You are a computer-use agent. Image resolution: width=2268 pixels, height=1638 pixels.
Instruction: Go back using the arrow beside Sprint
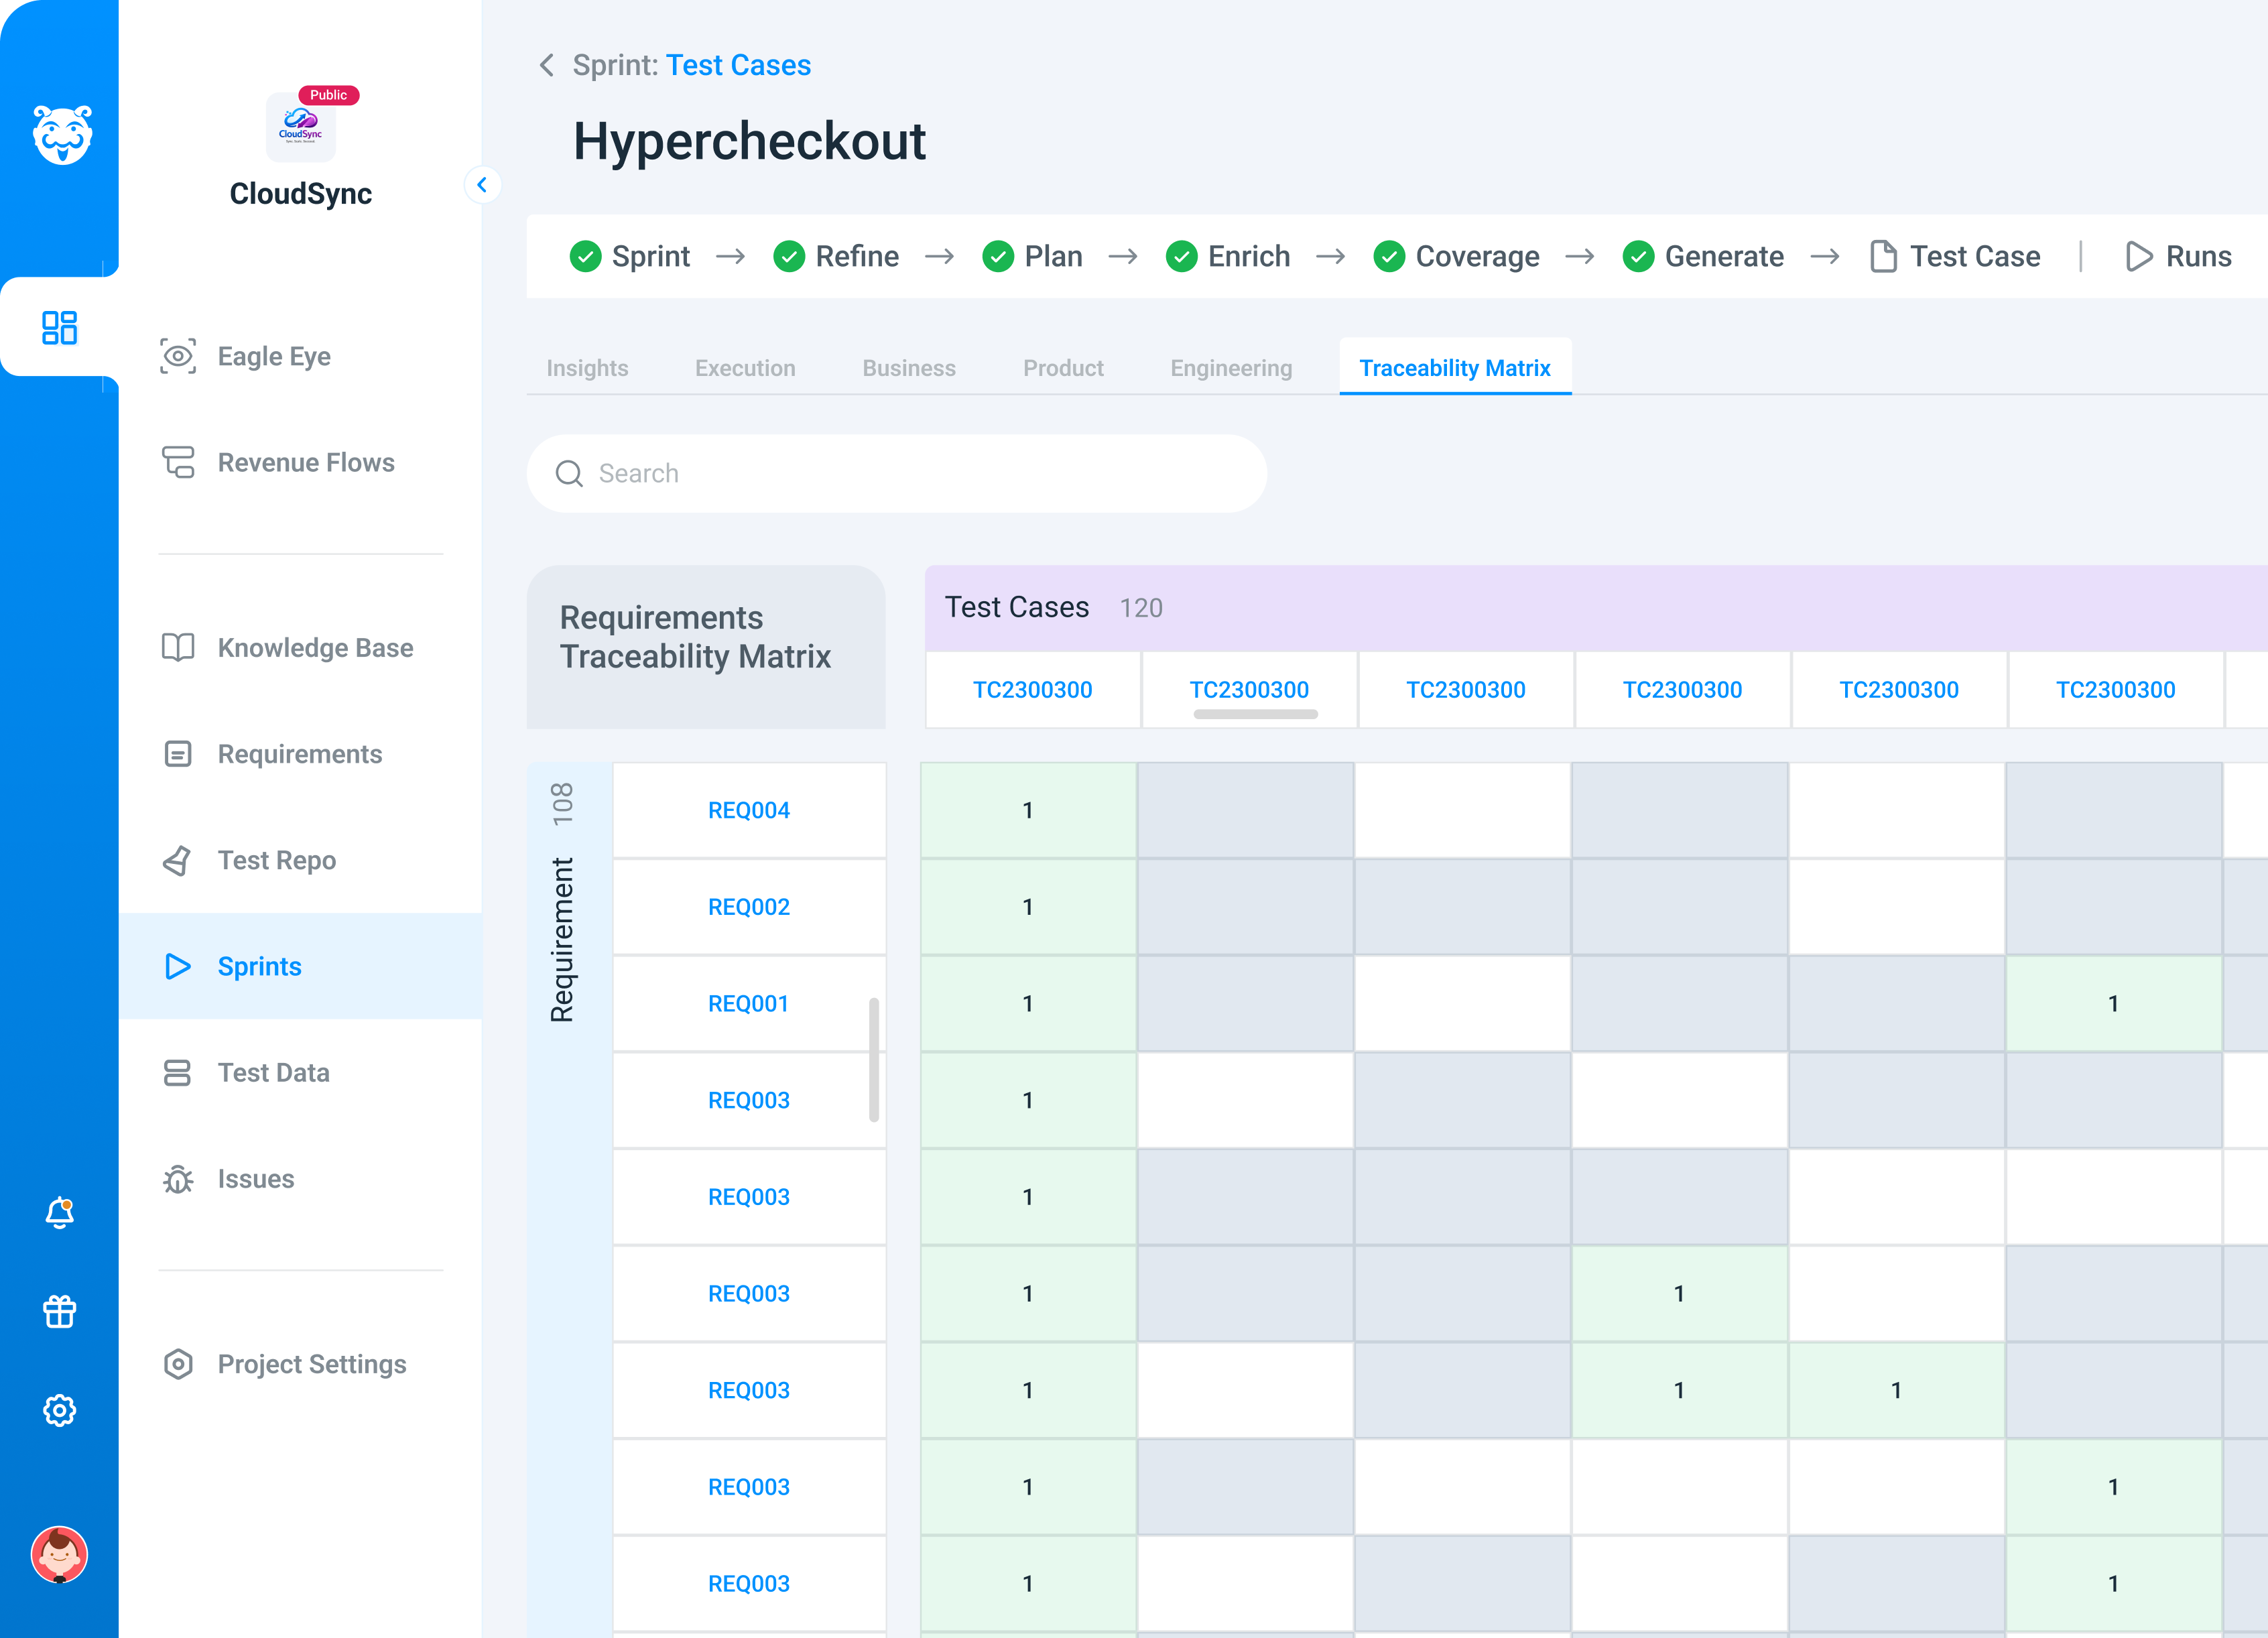tap(546, 65)
